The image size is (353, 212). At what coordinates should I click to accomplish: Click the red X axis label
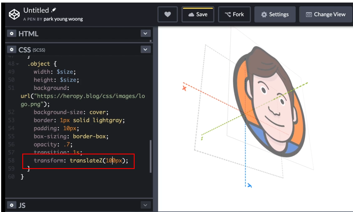coord(184,88)
